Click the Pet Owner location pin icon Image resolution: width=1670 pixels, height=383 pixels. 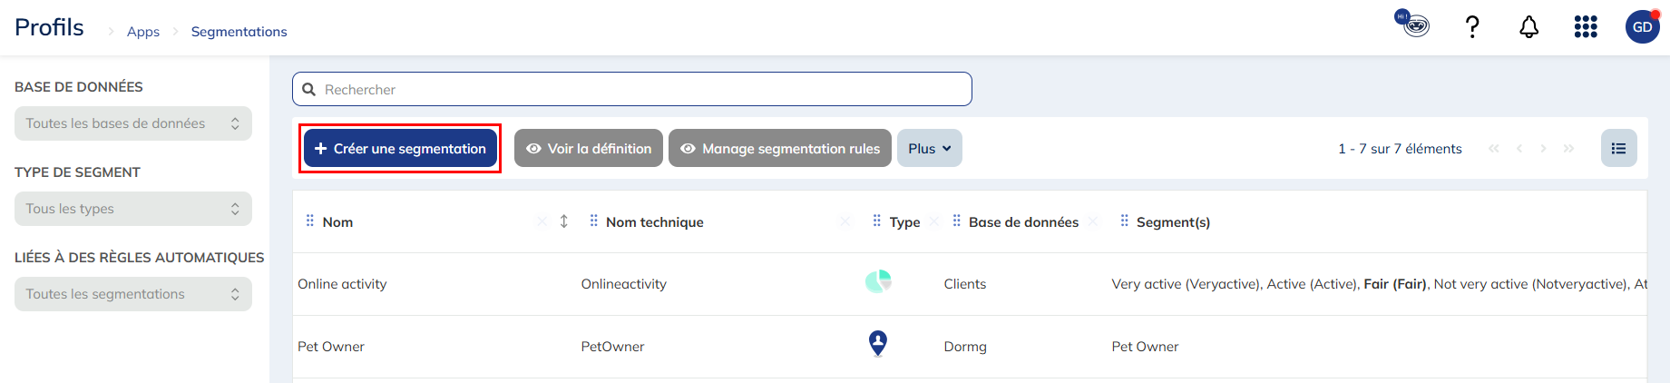(877, 344)
